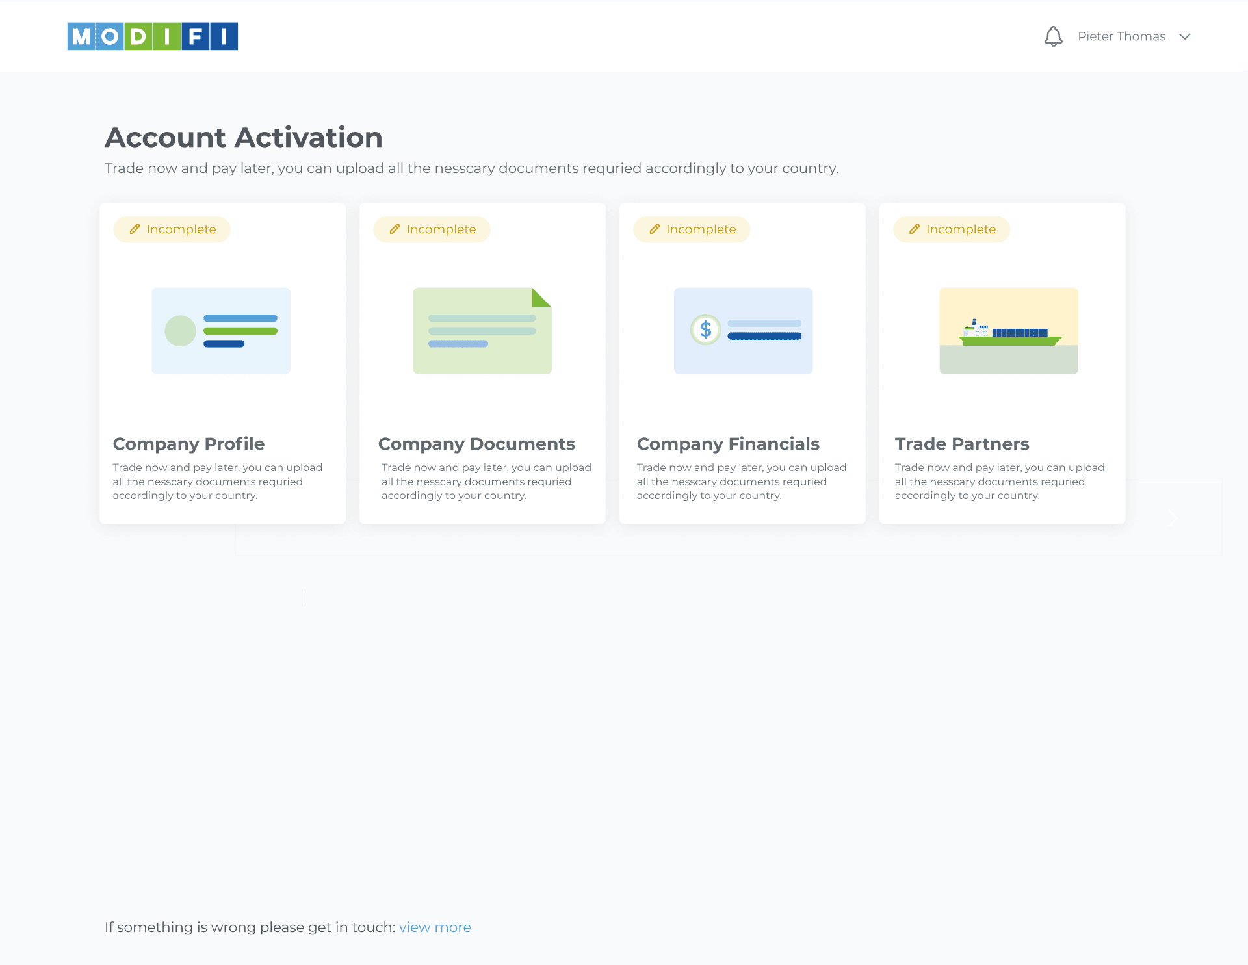Image resolution: width=1248 pixels, height=965 pixels.
Task: Click pencil icon in Company Financials badge
Action: 655,229
